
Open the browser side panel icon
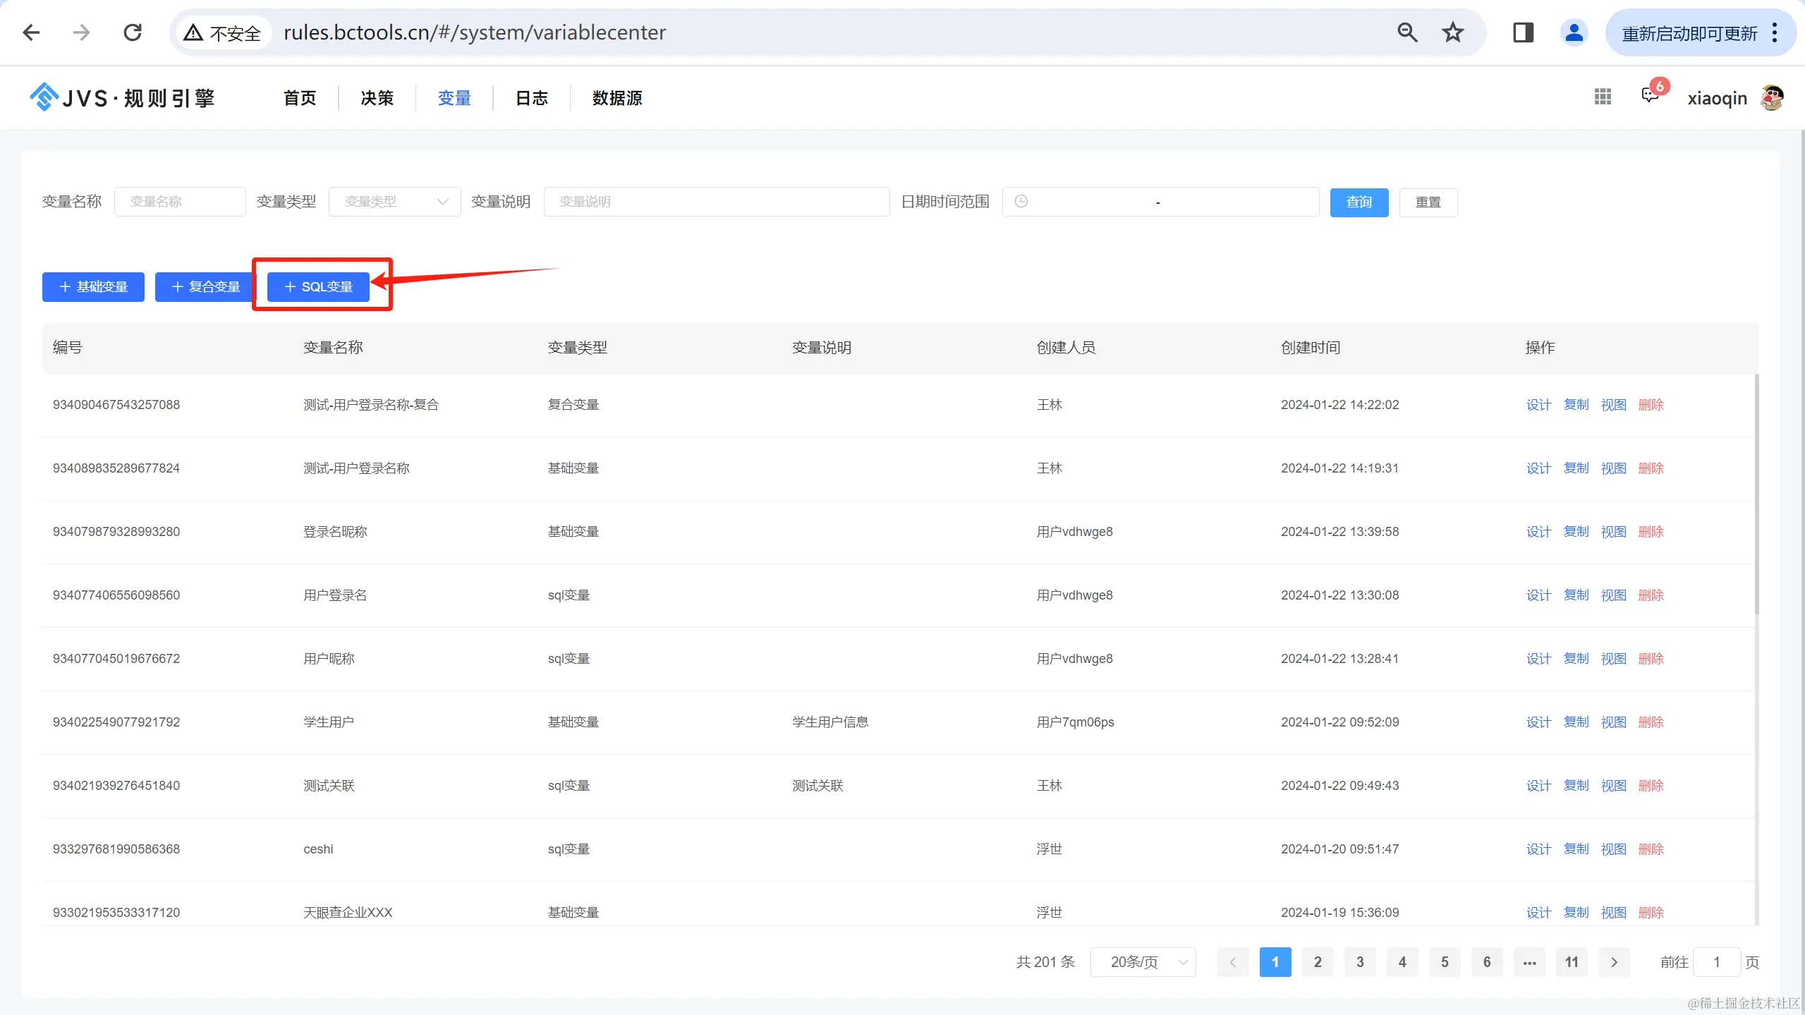click(1523, 32)
